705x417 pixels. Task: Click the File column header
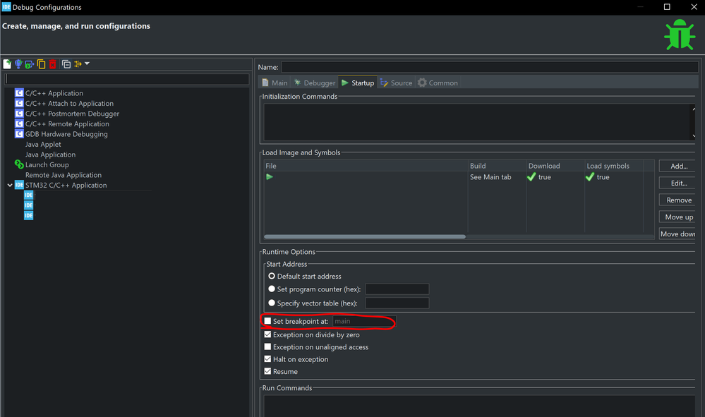(x=366, y=166)
